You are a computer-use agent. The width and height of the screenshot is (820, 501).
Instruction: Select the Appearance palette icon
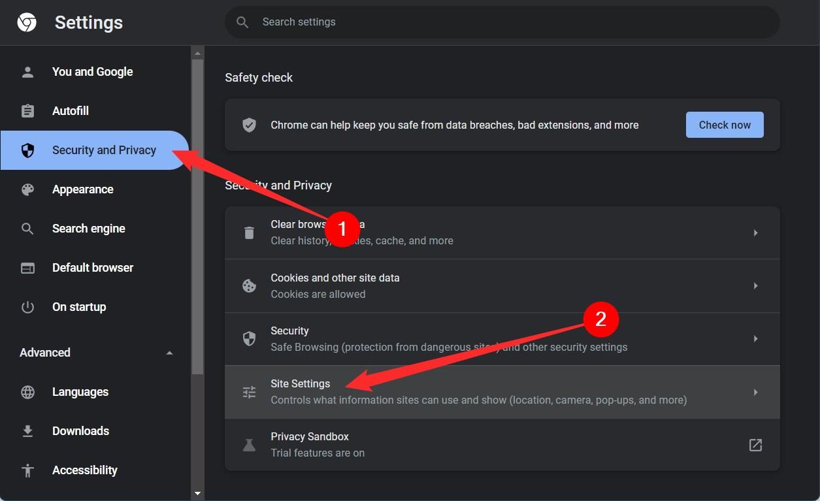tap(27, 189)
